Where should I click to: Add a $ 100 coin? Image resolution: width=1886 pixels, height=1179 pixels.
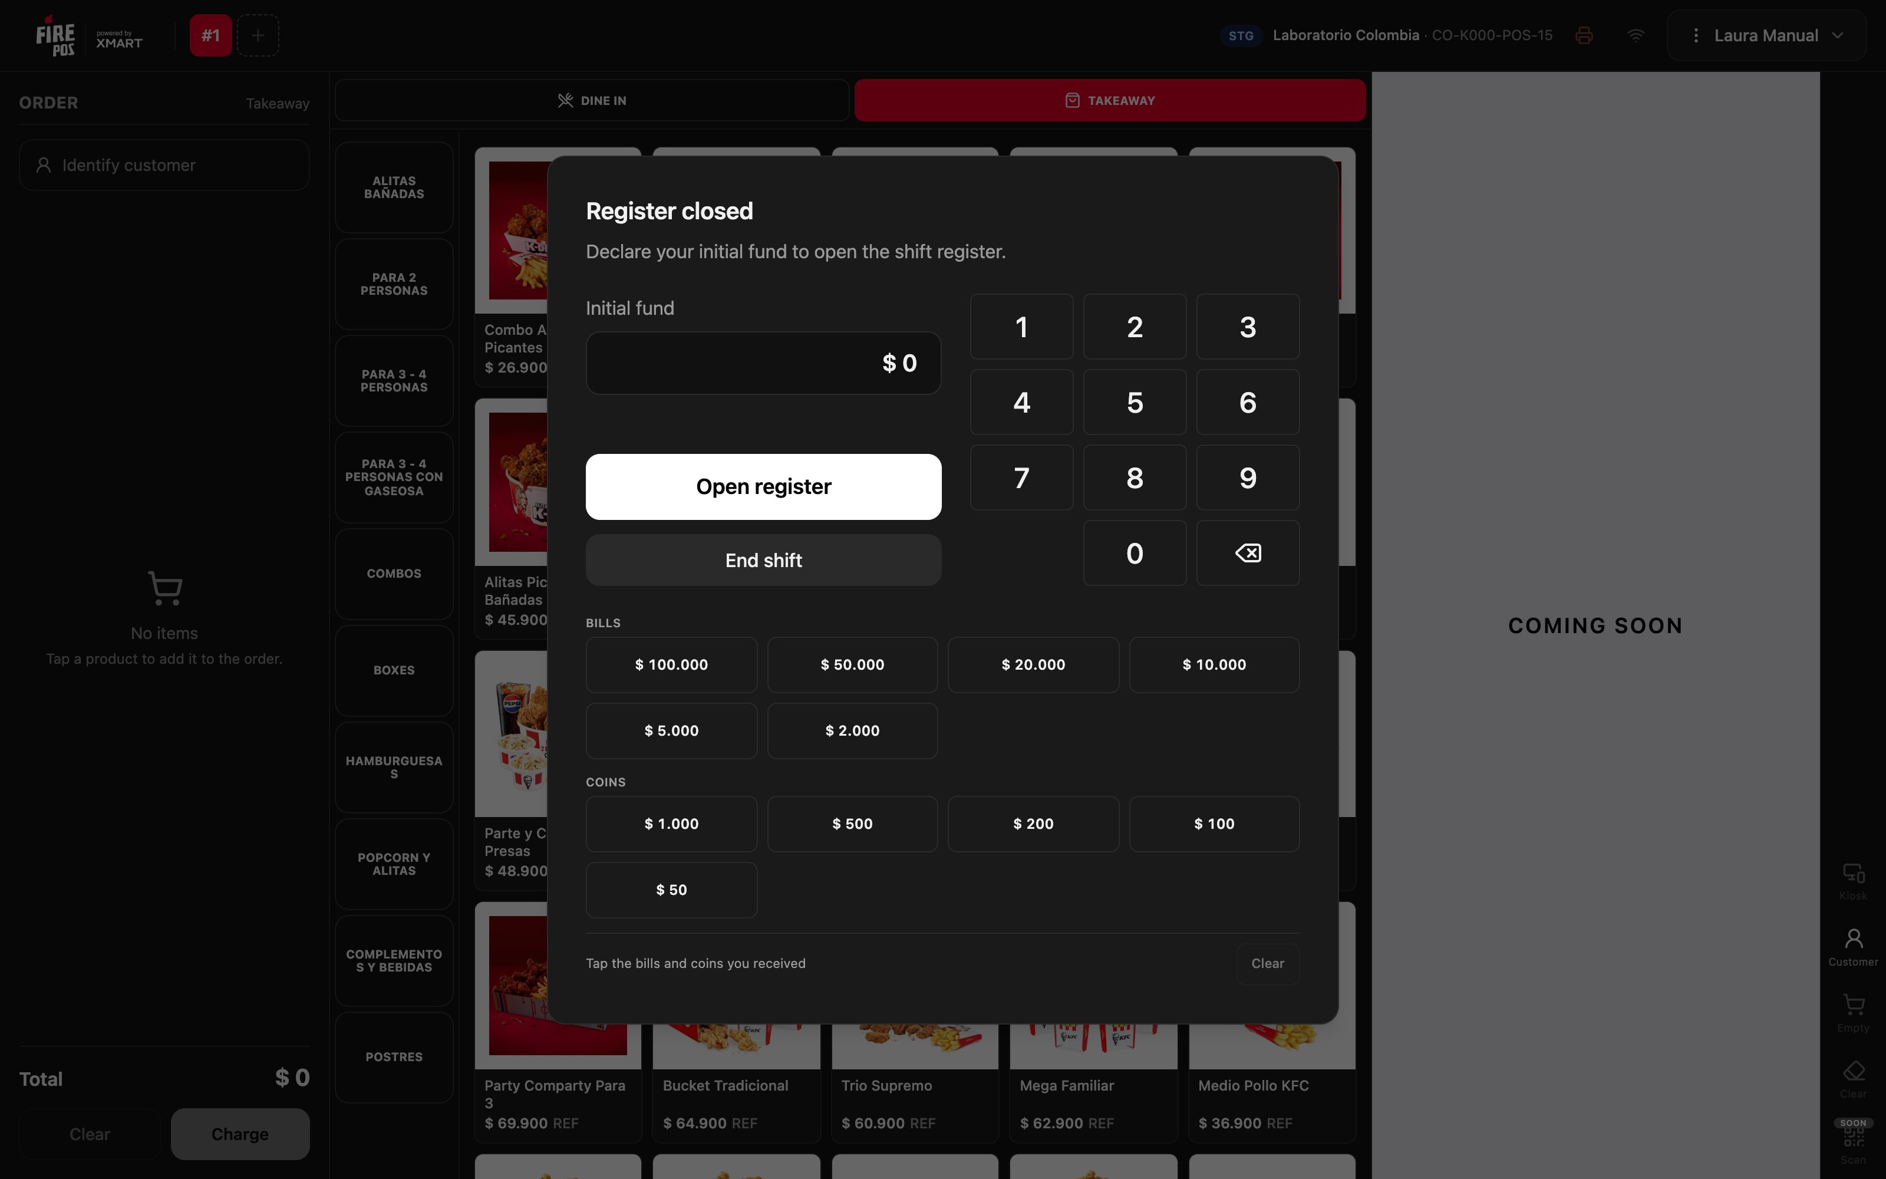tap(1214, 824)
